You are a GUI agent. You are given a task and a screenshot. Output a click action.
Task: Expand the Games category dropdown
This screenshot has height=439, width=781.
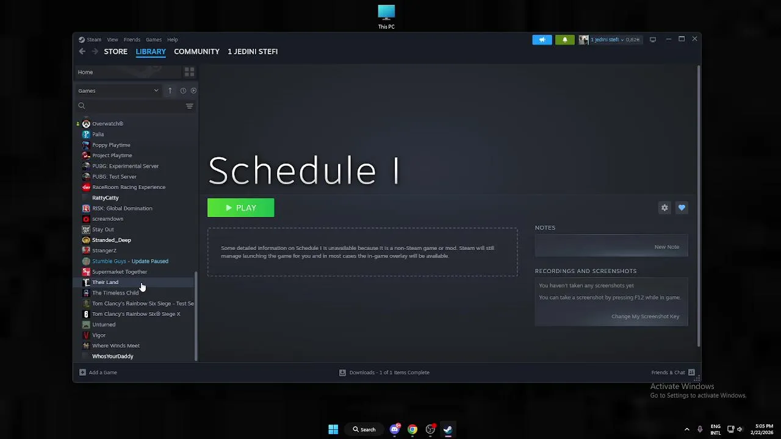point(118,90)
